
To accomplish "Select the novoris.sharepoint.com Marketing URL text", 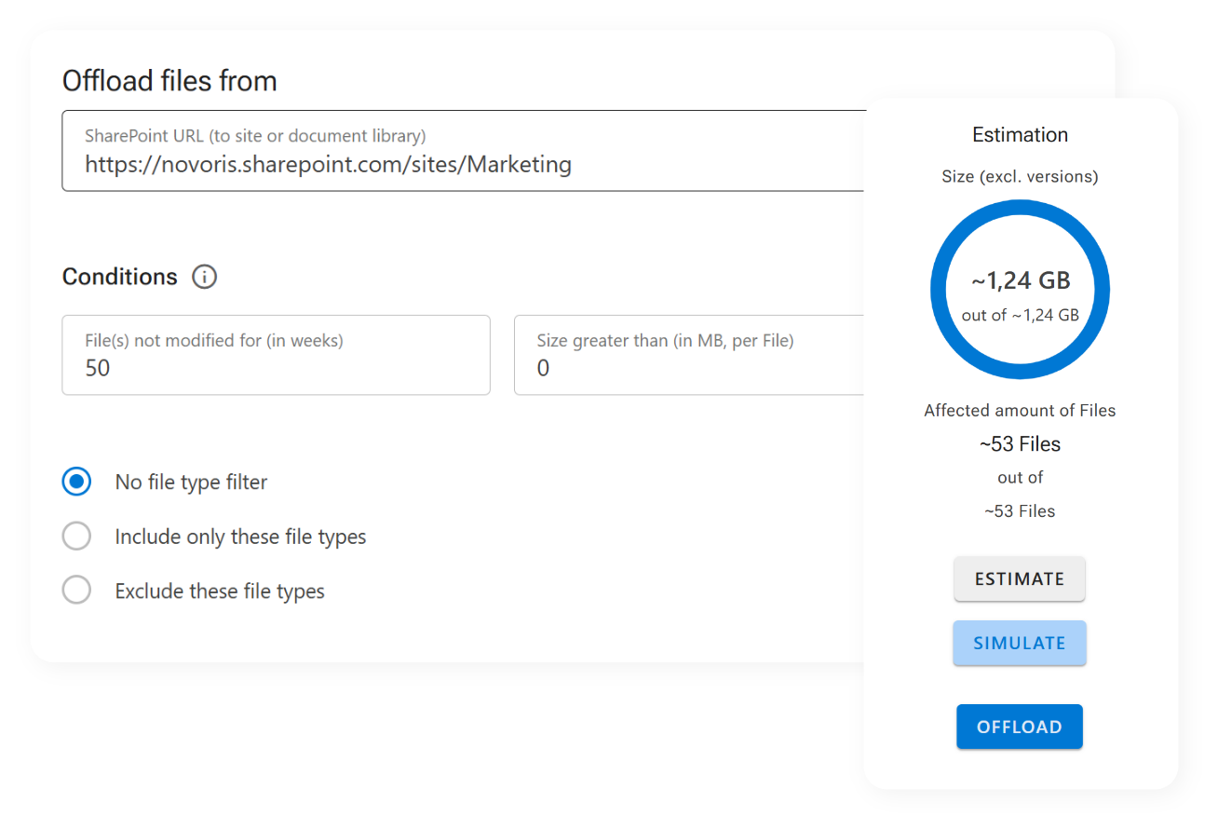I will click(326, 164).
